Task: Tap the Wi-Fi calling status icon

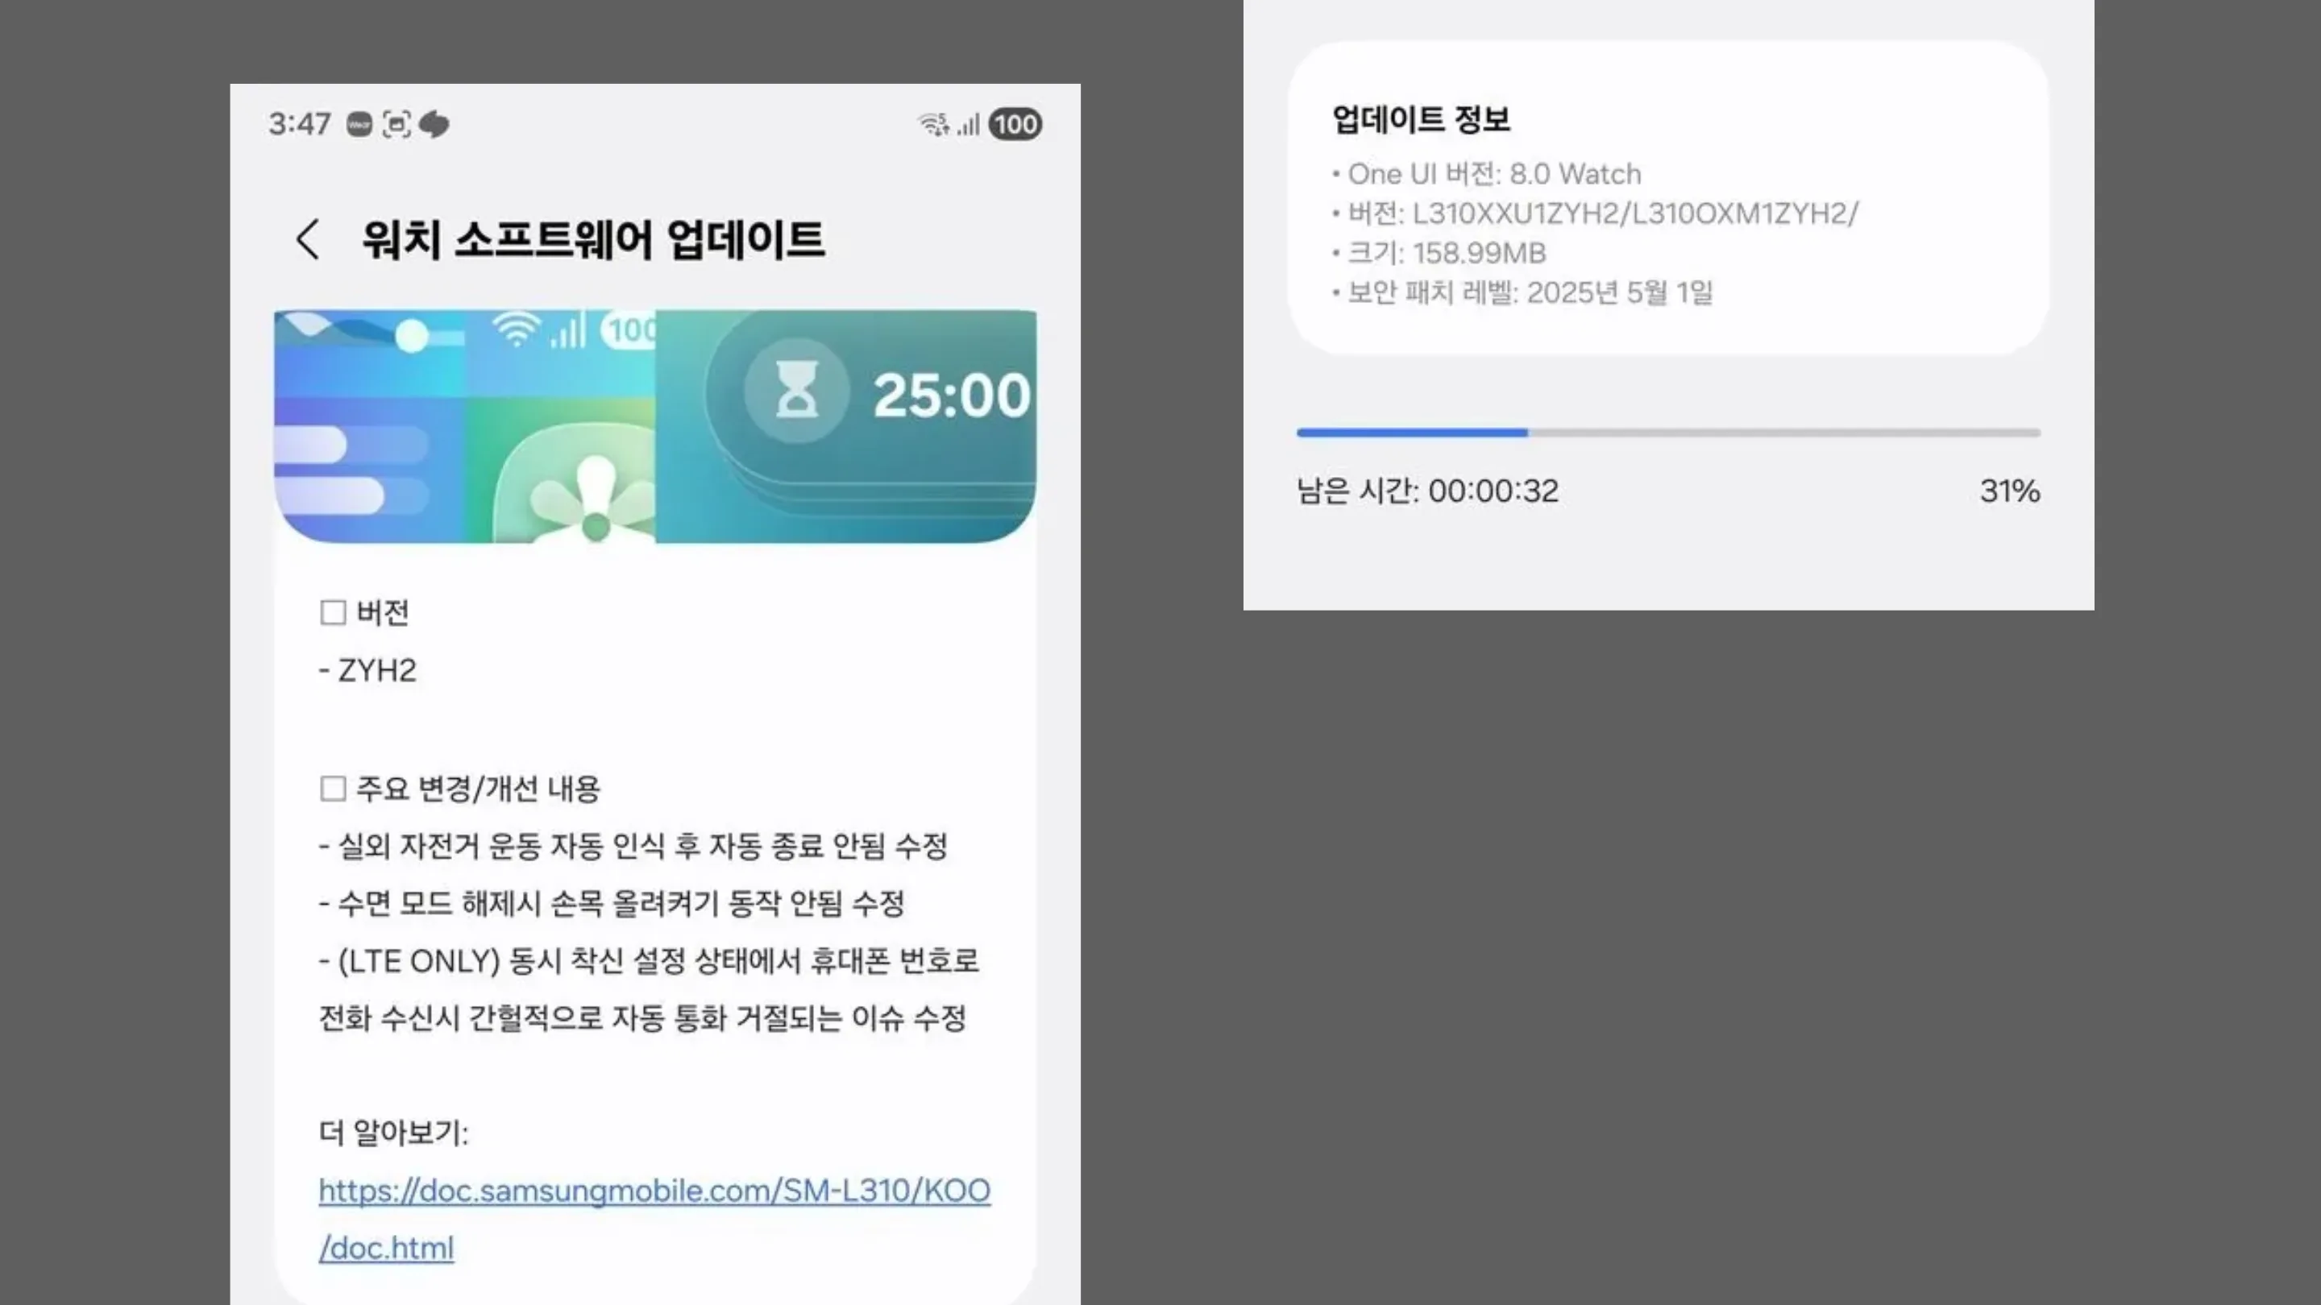Action: tap(933, 124)
